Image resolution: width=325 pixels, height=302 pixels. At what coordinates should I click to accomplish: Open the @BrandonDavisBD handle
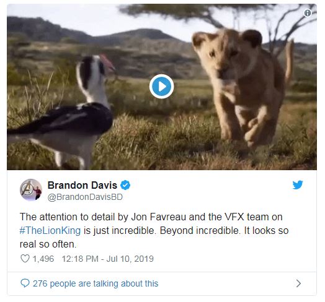(85, 197)
